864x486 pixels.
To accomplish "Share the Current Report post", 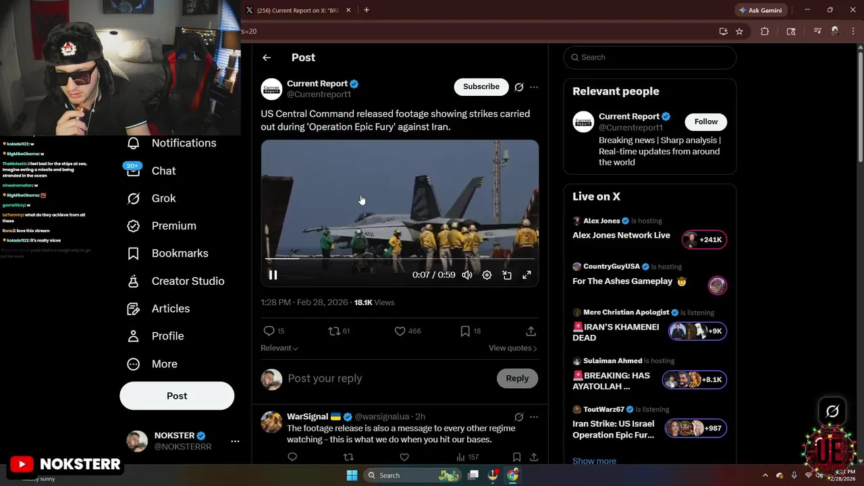I will point(531,331).
